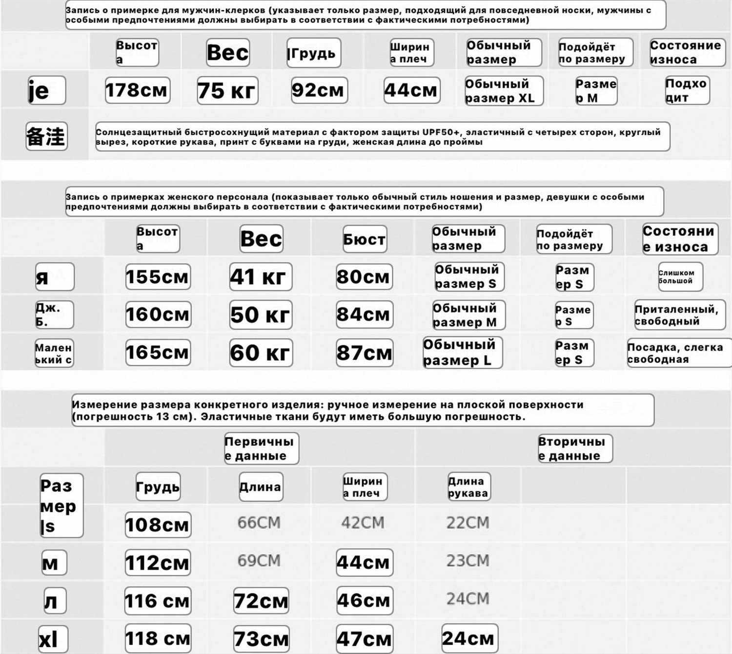Select the 'Вес' header in men's table
The image size is (732, 654).
point(228,53)
